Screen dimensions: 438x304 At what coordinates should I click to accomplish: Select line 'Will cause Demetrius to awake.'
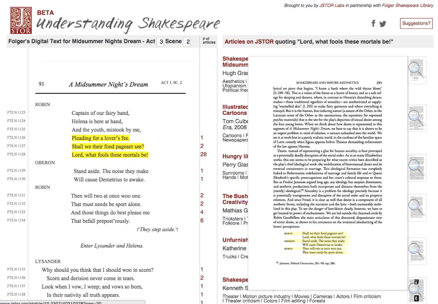click(x=109, y=180)
